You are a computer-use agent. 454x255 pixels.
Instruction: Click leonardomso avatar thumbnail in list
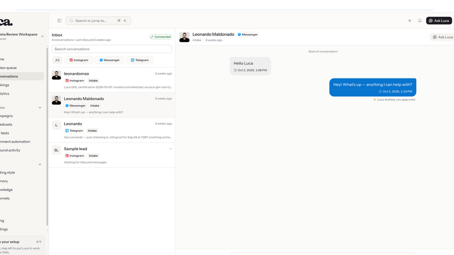tap(56, 75)
